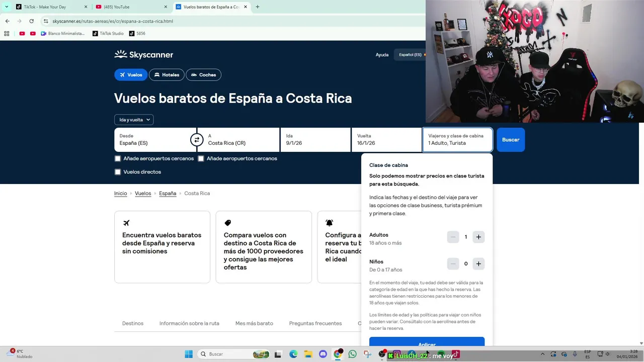The image size is (644, 362).
Task: Click the browser address bar URL
Action: (x=113, y=21)
